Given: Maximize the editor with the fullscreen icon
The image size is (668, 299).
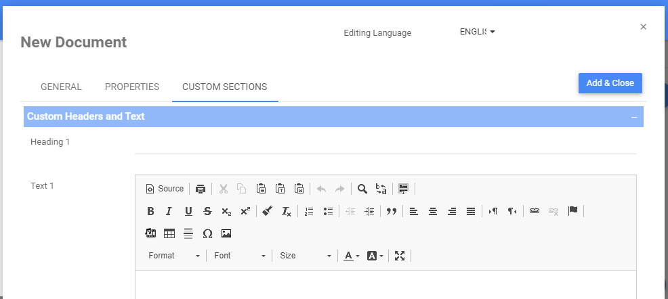Looking at the screenshot, I should [400, 256].
